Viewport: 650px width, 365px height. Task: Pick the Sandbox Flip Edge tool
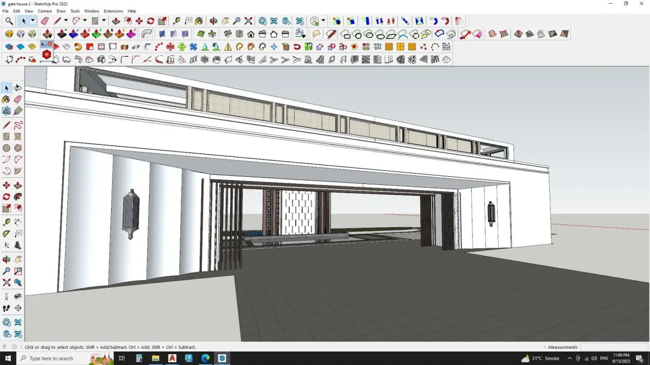click(564, 34)
